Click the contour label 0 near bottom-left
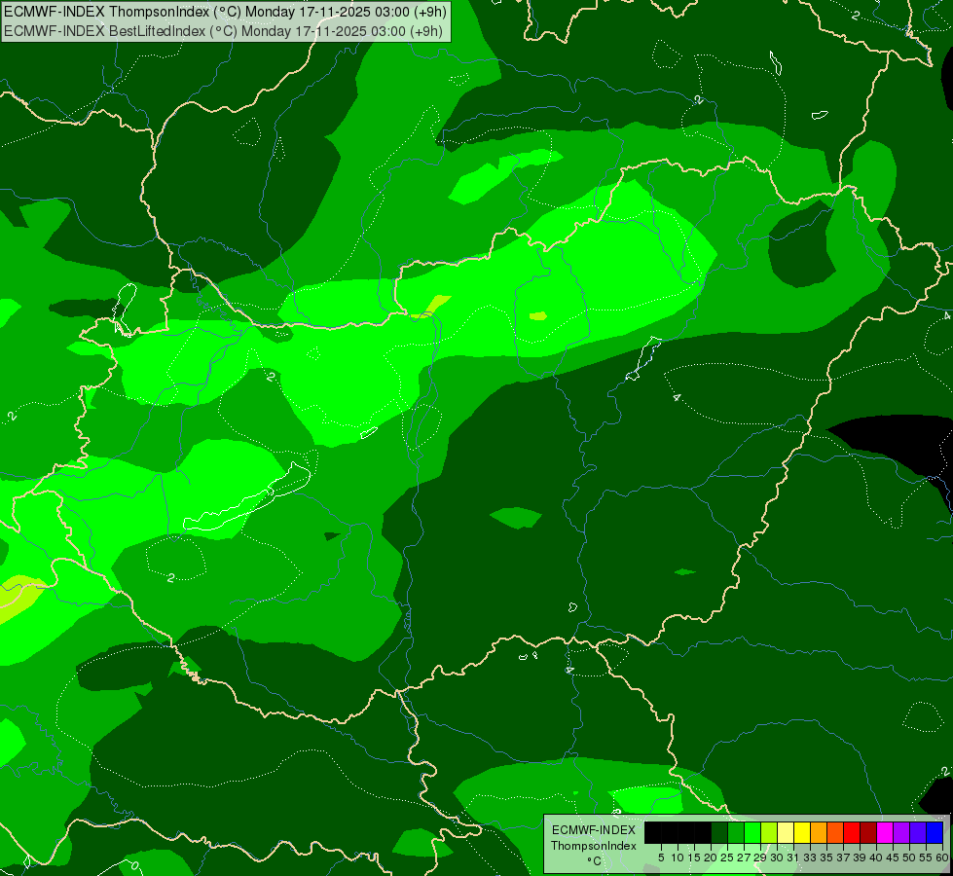 pos(134,865)
